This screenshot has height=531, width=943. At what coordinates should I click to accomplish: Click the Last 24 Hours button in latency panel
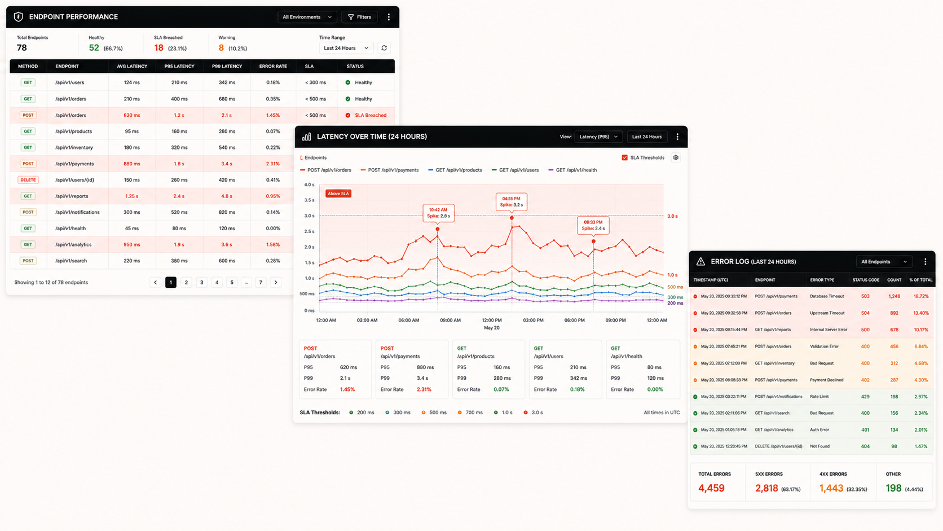pyautogui.click(x=647, y=137)
